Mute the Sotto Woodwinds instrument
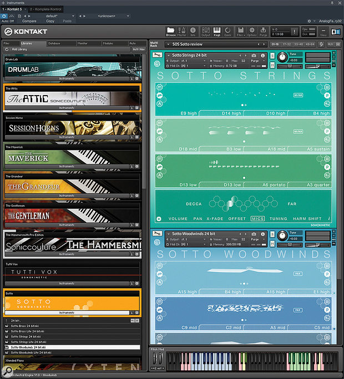 click(x=272, y=243)
